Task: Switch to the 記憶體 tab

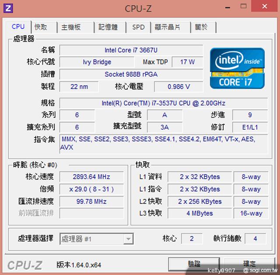Action: (110, 27)
